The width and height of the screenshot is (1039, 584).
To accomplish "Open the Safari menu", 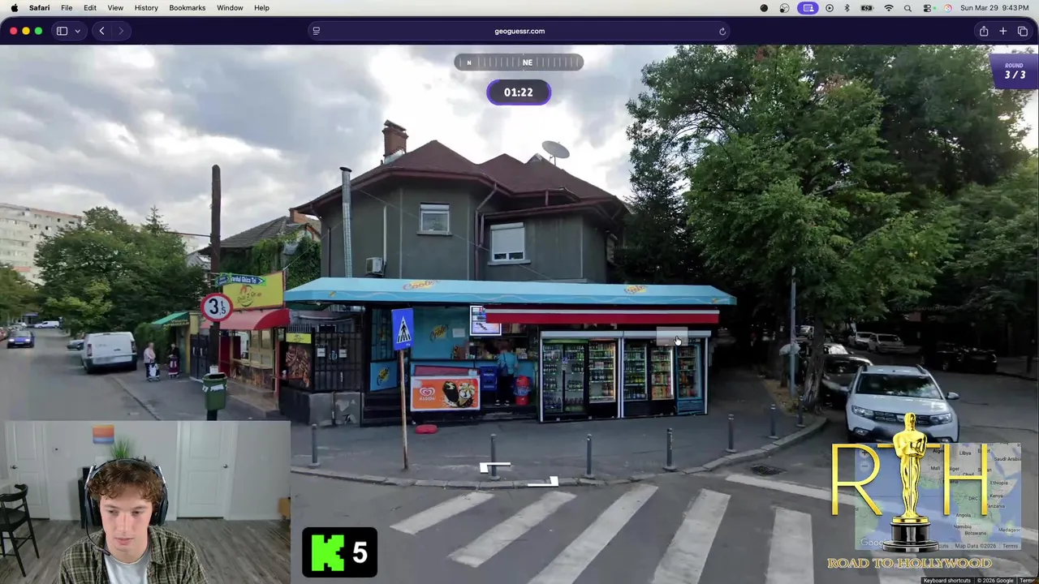I will 39,8.
